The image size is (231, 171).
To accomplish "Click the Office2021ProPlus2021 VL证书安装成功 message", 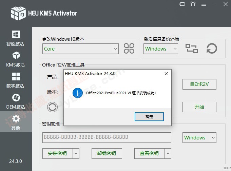I will coord(121,93).
